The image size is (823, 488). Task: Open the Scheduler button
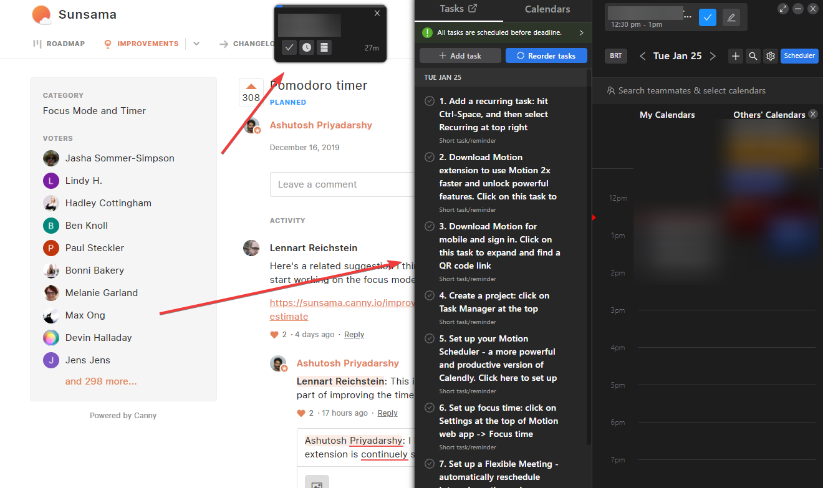click(799, 55)
